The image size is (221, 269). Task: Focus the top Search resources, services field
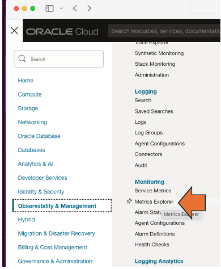pos(164,31)
